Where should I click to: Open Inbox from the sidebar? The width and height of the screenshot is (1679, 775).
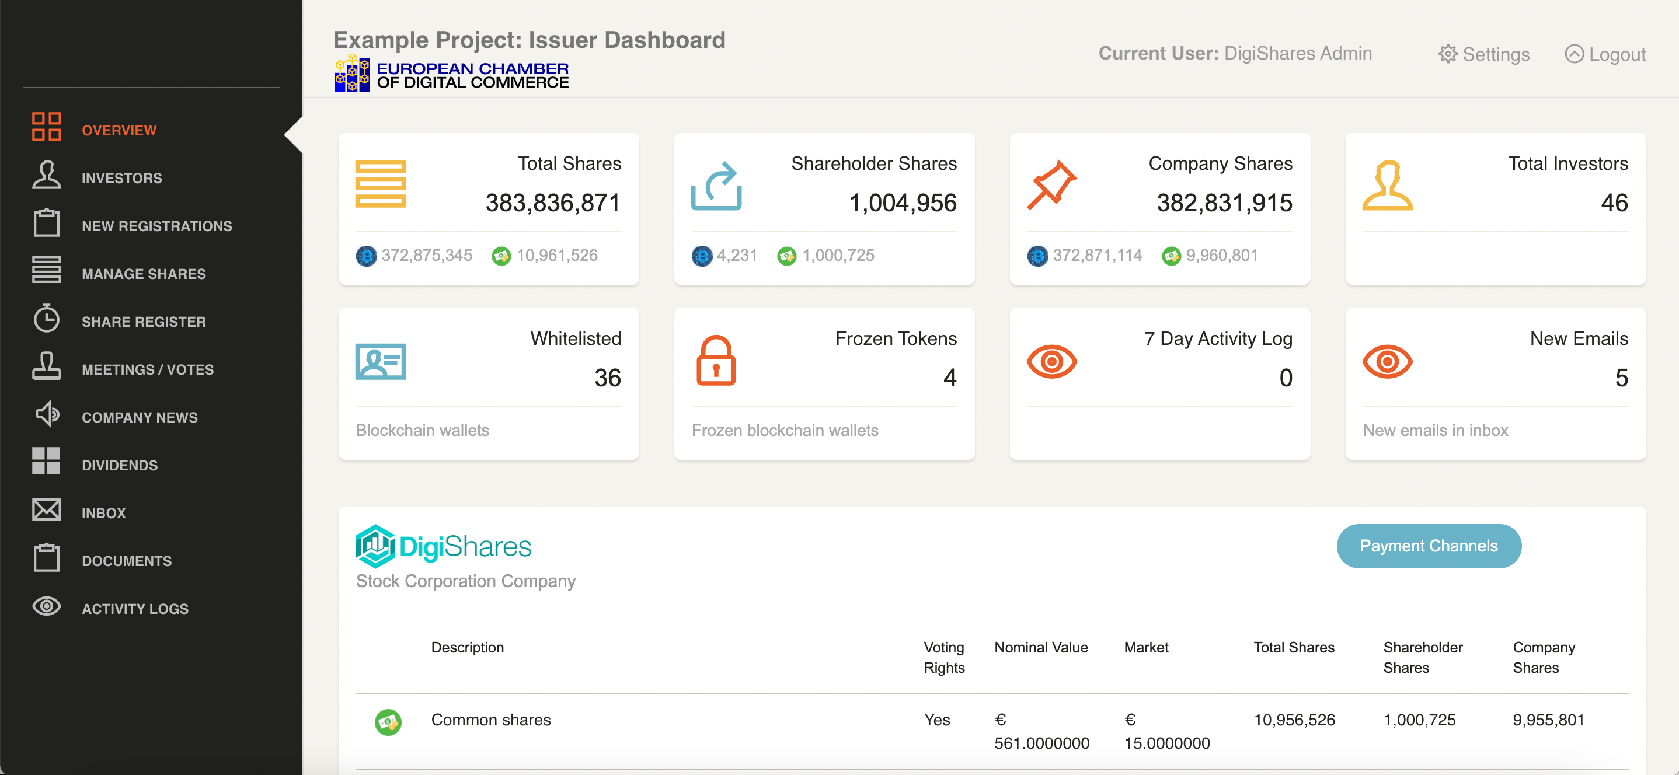104,513
